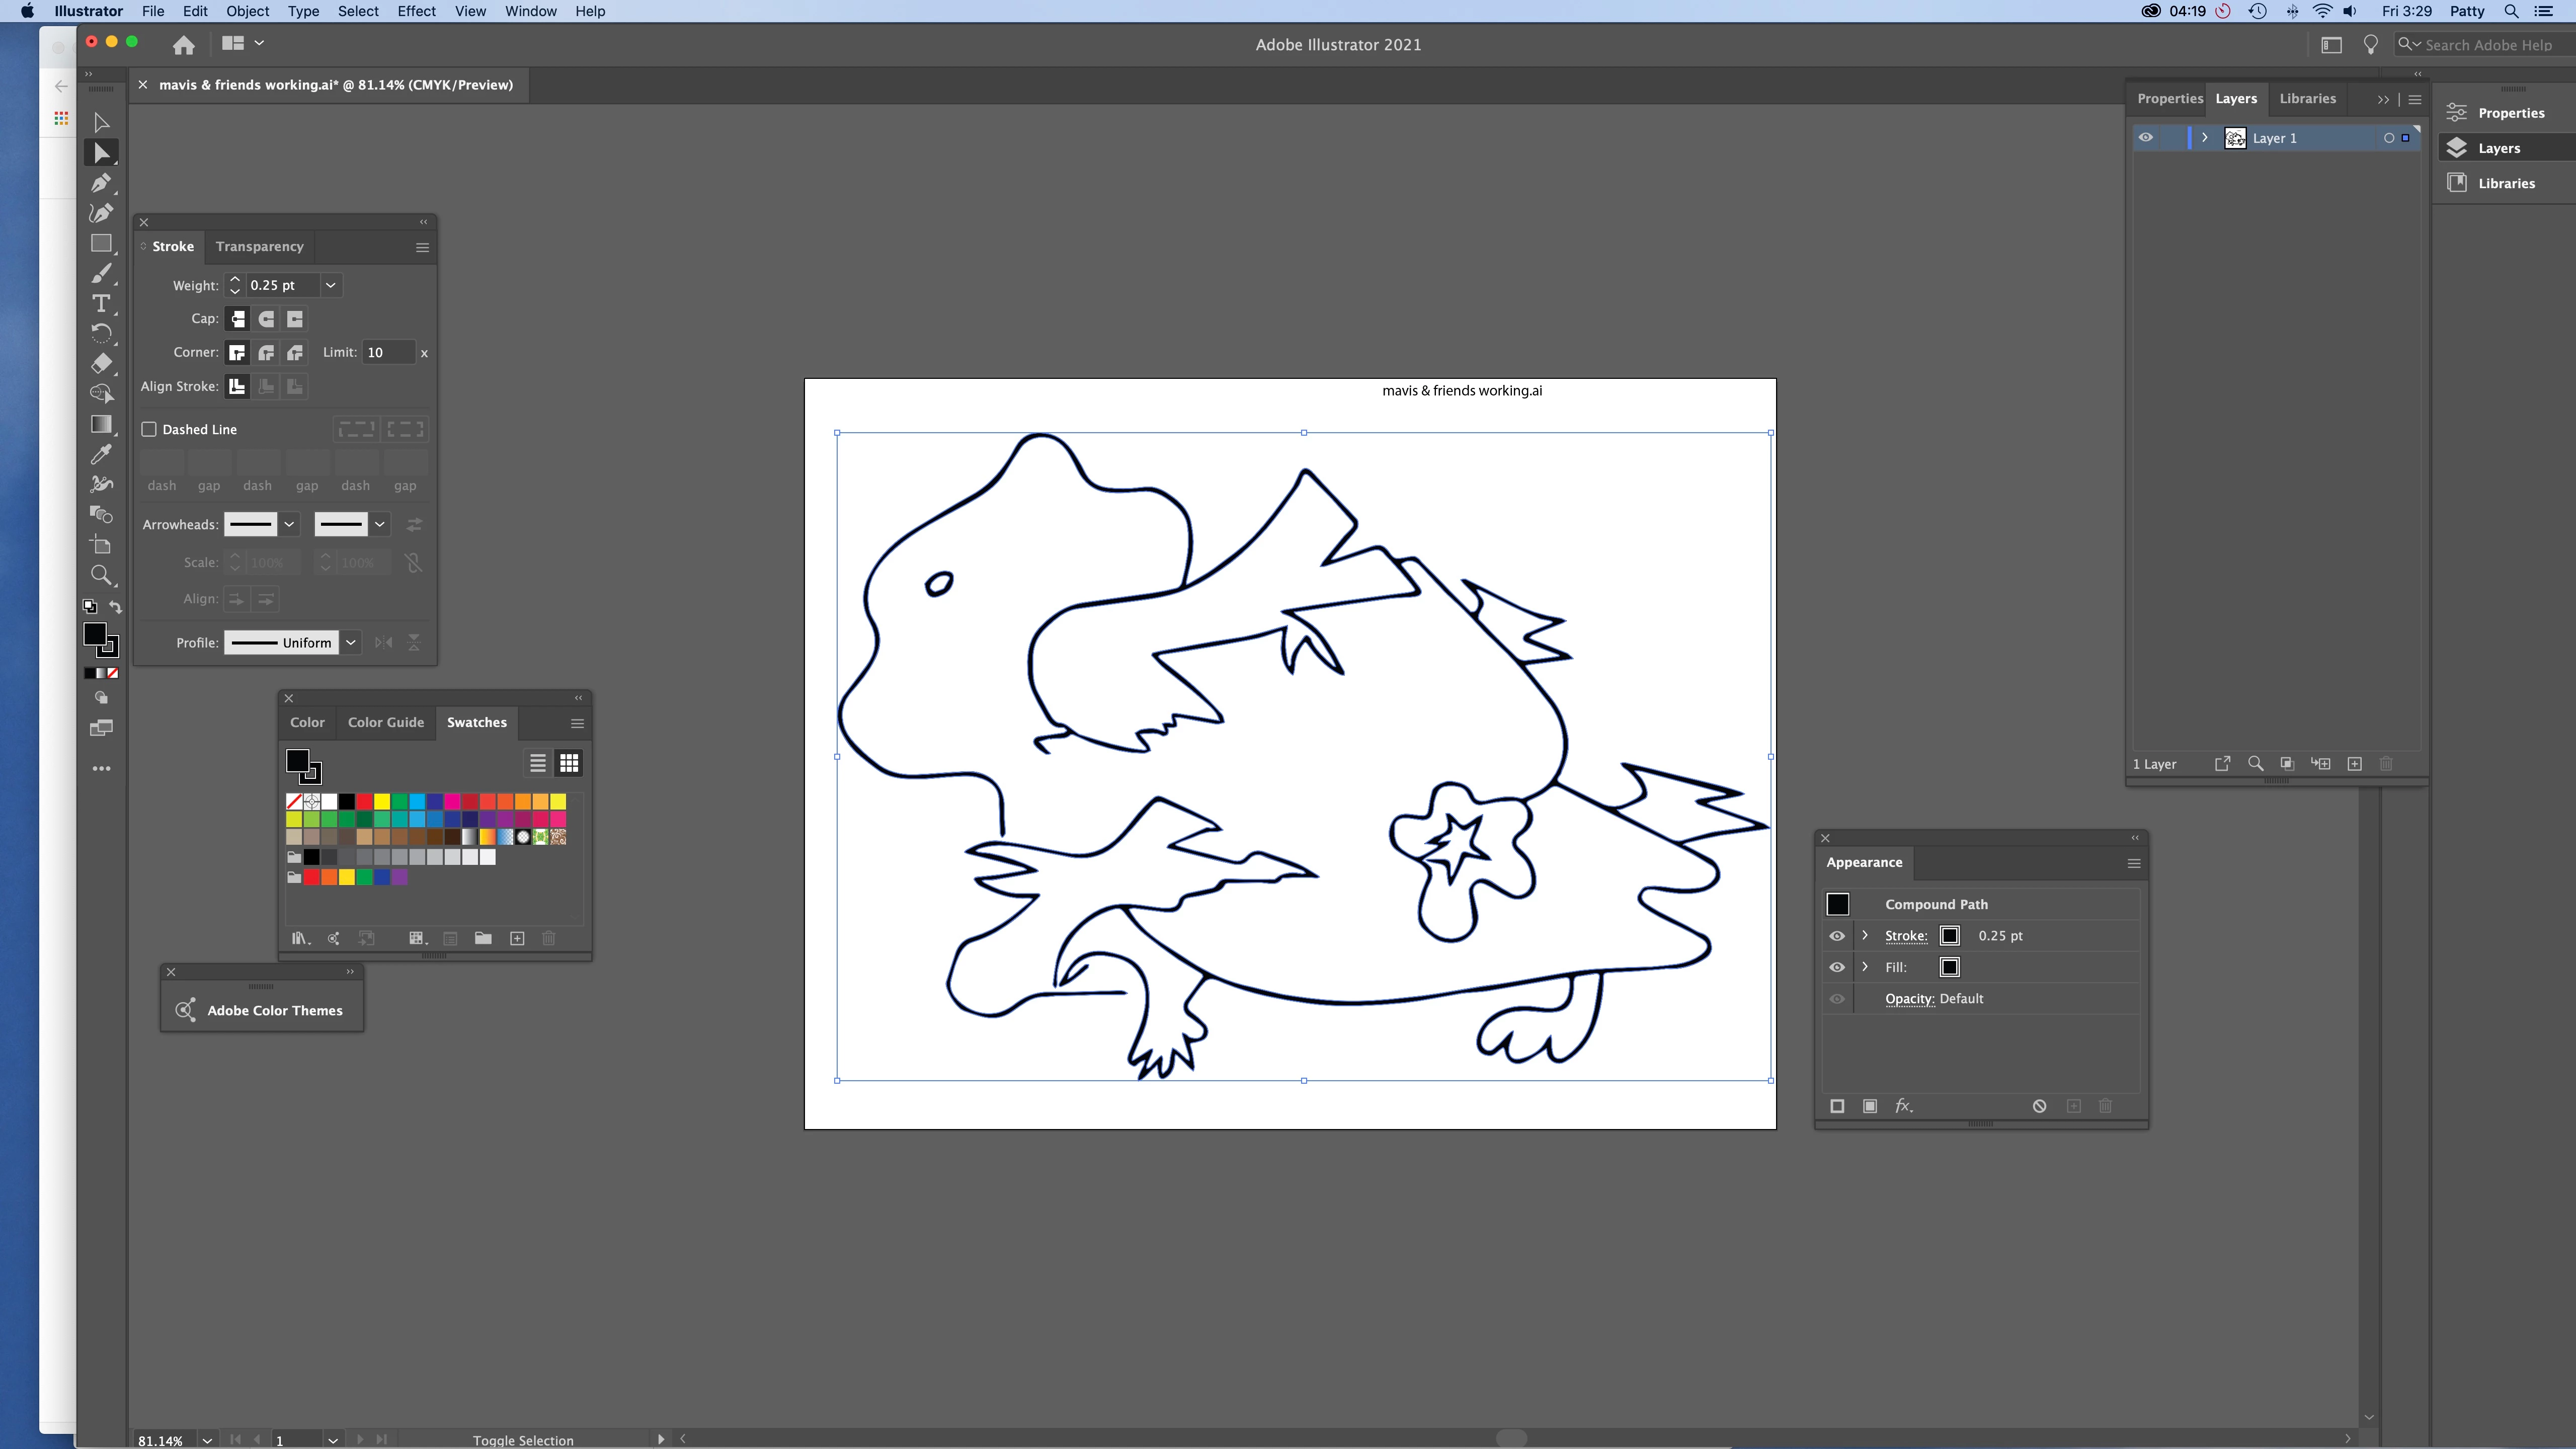
Task: Open the Effect menu
Action: (x=416, y=11)
